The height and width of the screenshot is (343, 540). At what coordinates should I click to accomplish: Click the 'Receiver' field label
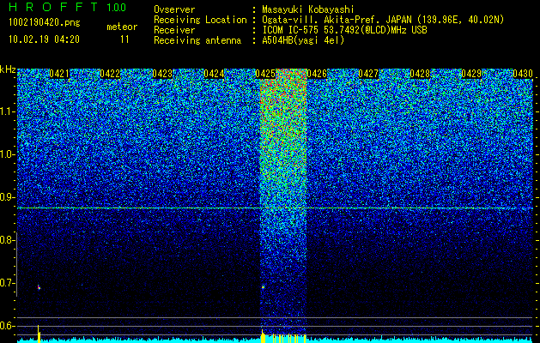pos(174,30)
